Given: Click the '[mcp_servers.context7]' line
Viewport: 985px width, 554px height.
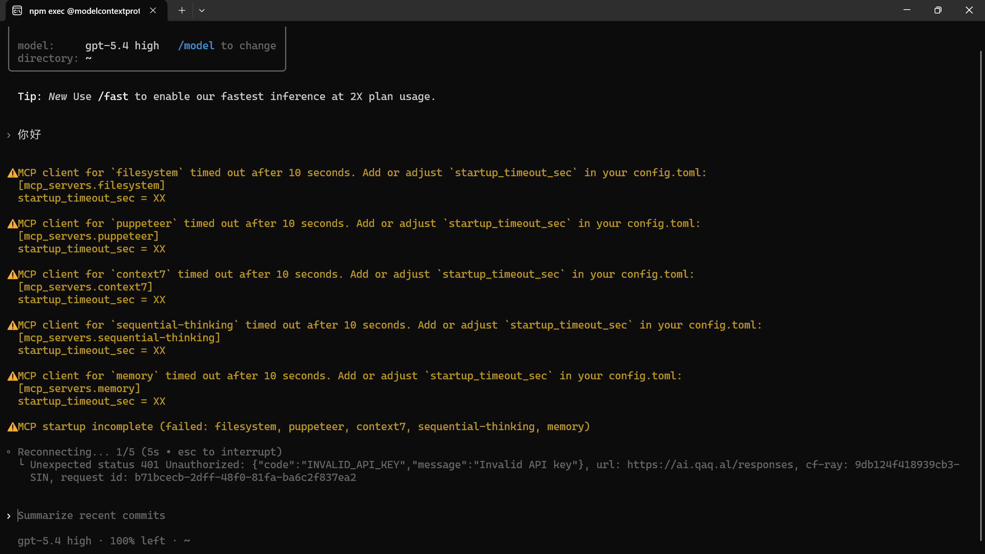Looking at the screenshot, I should coord(85,287).
